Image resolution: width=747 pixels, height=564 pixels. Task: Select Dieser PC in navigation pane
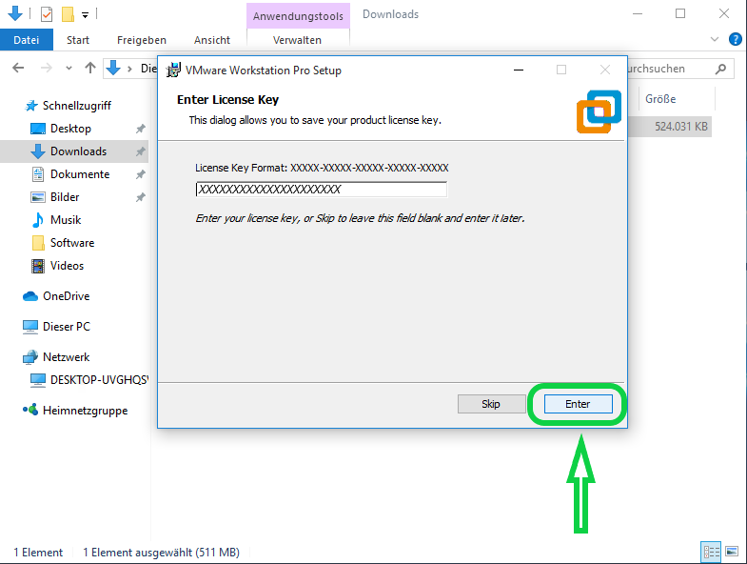[56, 327]
